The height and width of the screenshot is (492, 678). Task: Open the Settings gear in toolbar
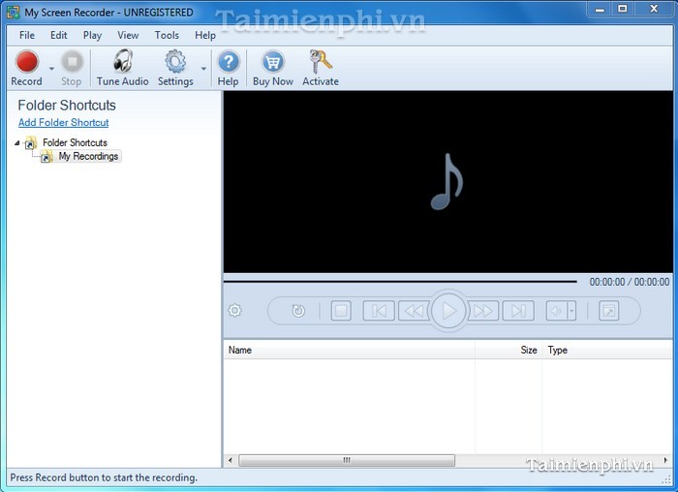point(175,68)
